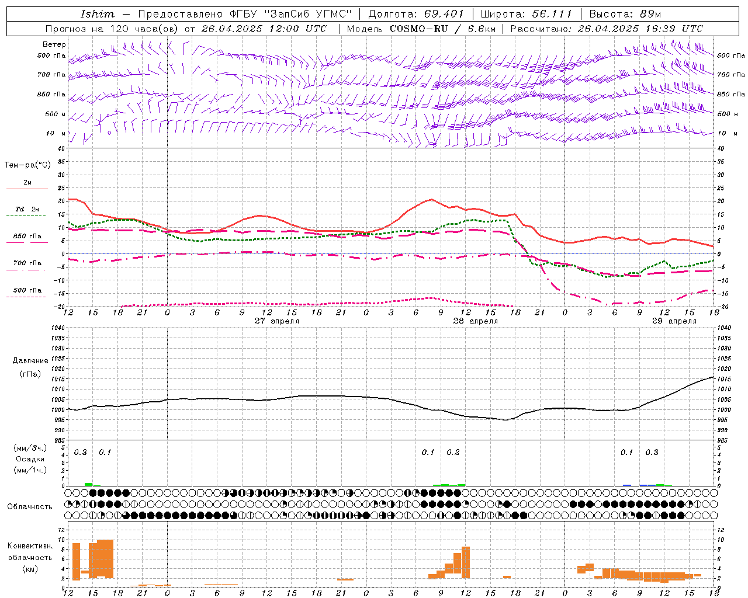Click the '29 апреля' date label
The width and height of the screenshot is (748, 598).
674,321
